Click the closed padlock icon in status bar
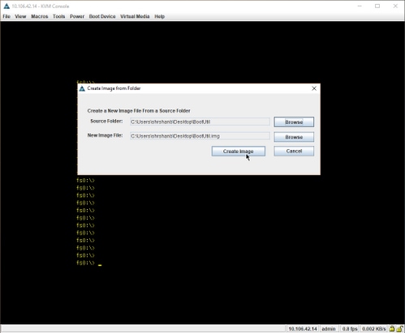The height and width of the screenshot is (333, 405). (391, 329)
